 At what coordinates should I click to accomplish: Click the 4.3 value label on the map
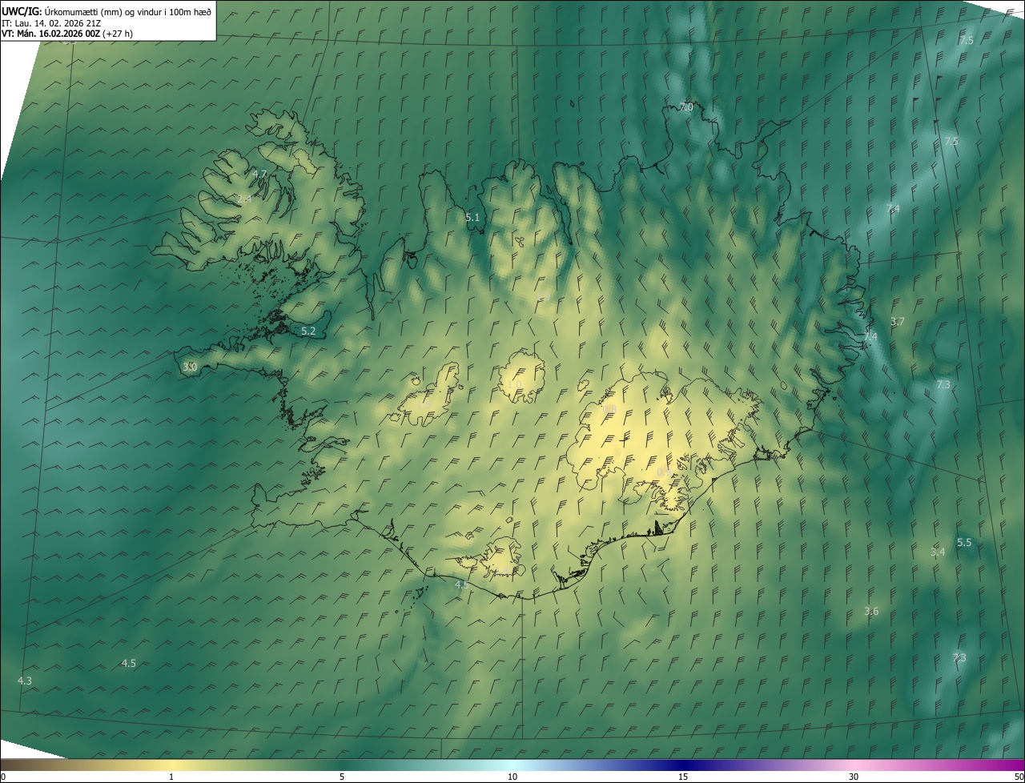(x=25, y=681)
